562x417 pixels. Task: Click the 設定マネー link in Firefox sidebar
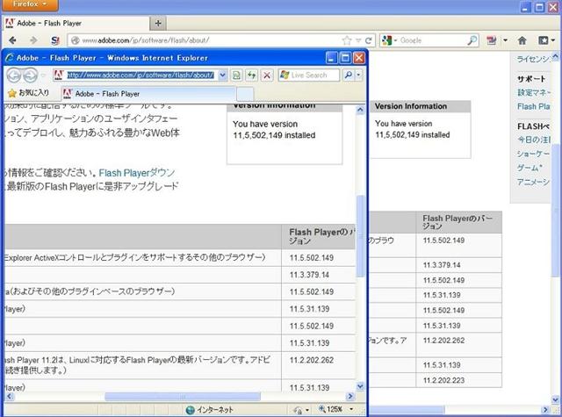click(x=533, y=93)
